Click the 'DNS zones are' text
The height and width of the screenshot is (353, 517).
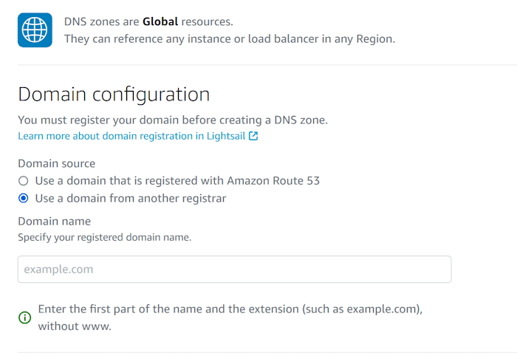point(102,22)
